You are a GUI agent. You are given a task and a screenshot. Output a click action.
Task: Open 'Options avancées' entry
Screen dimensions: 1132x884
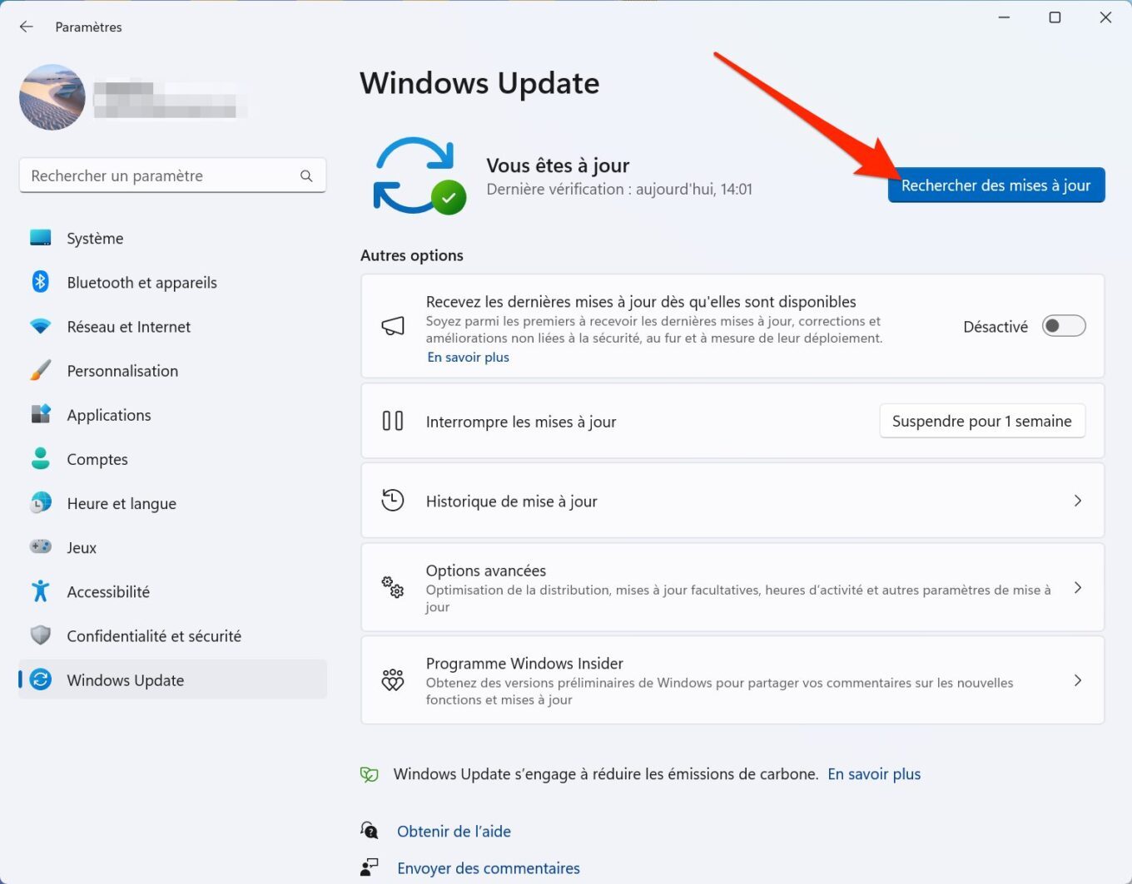click(x=732, y=587)
